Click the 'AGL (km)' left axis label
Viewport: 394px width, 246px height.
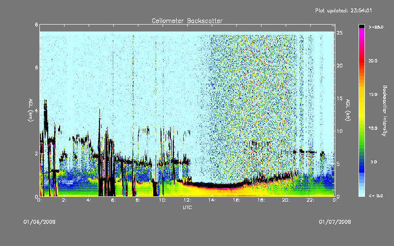point(31,110)
